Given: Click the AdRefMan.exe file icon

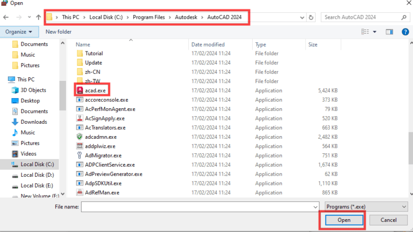Looking at the screenshot, I should pyautogui.click(x=80, y=192).
